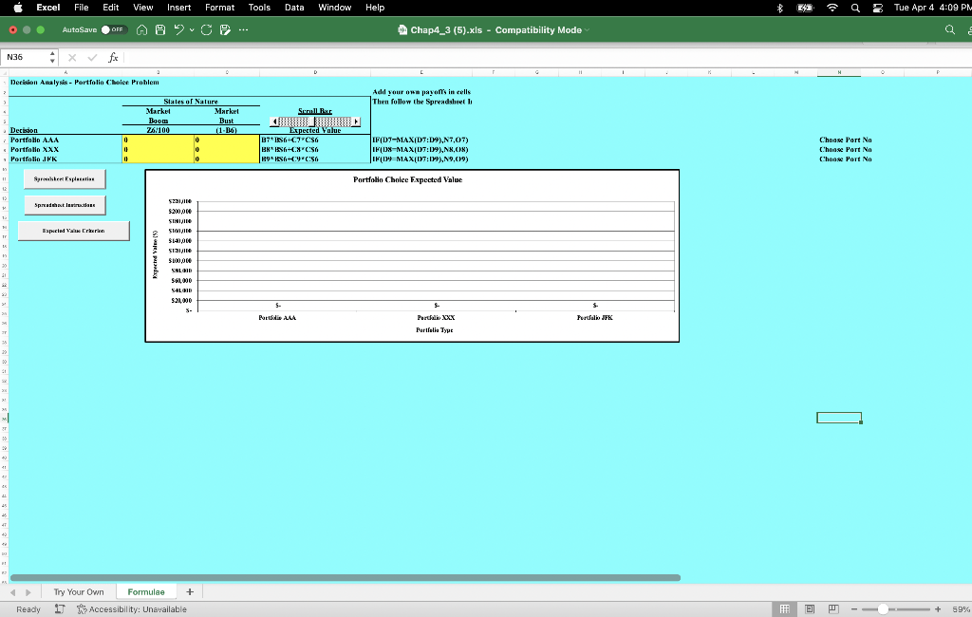
Task: Click the Portfolio Choice Expected Value chart title
Action: click(408, 179)
